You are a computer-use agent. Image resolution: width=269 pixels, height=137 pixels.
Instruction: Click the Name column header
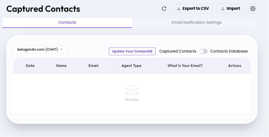[x=61, y=66]
